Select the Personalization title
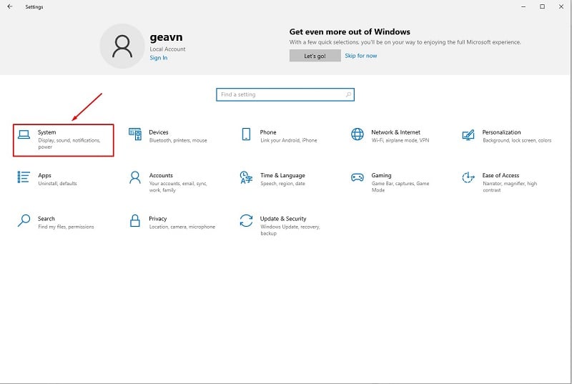The height and width of the screenshot is (384, 572). (x=502, y=132)
